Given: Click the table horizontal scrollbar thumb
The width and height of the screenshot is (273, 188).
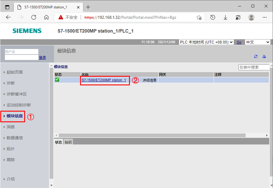Looking at the screenshot, I should [x=152, y=135].
